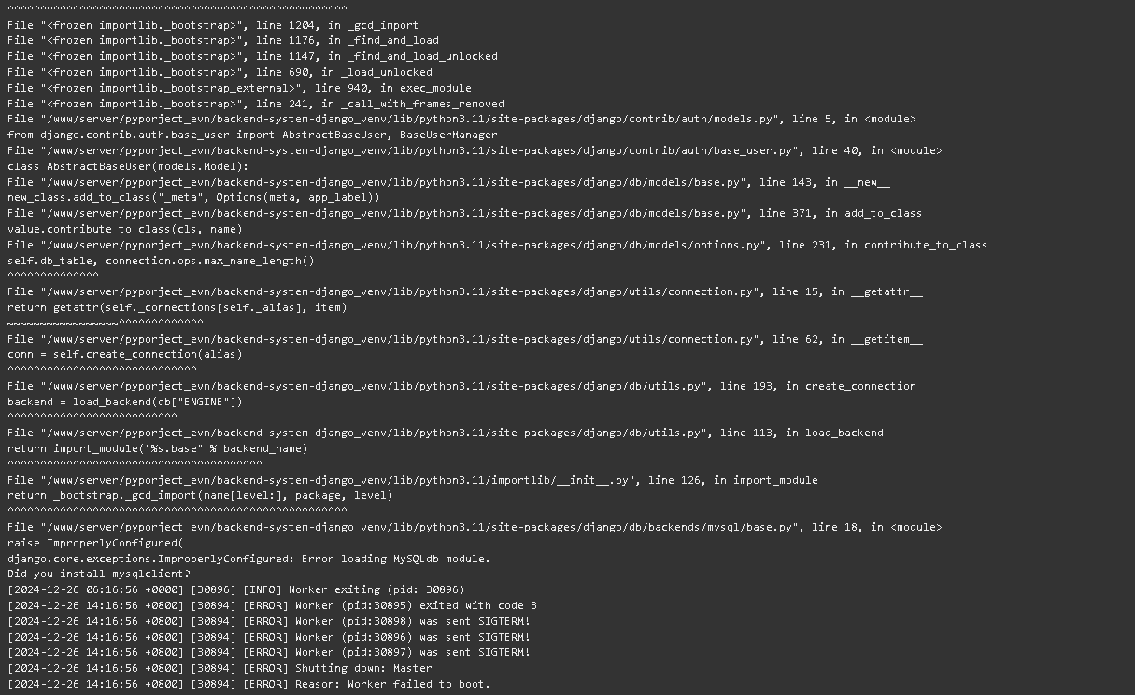Click the 'Worker exiting (pid: 30896)' line
The width and height of the screenshot is (1135, 695).
click(235, 589)
